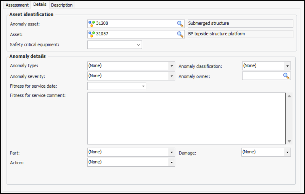
Task: Click inside the Fitness for service comment box
Action: coord(186,118)
